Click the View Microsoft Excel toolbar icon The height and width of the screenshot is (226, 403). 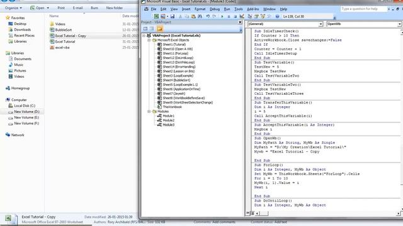156,16
